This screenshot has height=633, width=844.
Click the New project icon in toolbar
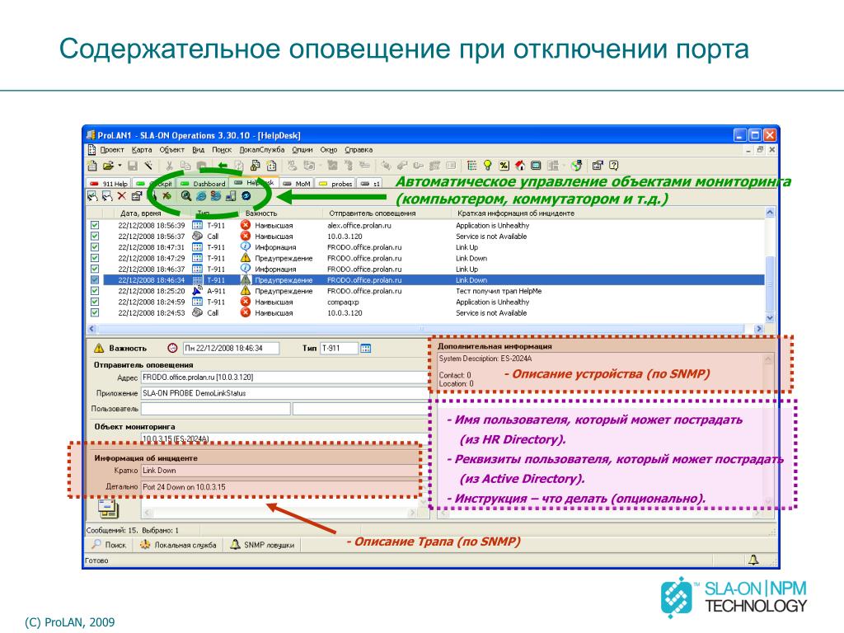(92, 165)
